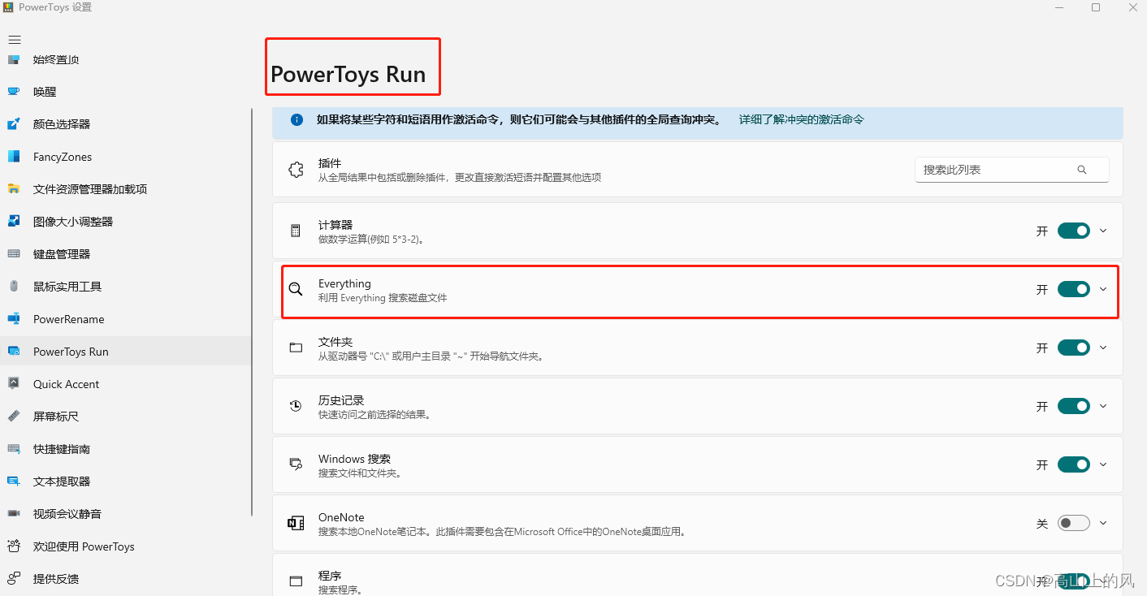
Task: Click in the plugin search field (搜索此列表)
Action: pyautogui.click(x=1011, y=170)
